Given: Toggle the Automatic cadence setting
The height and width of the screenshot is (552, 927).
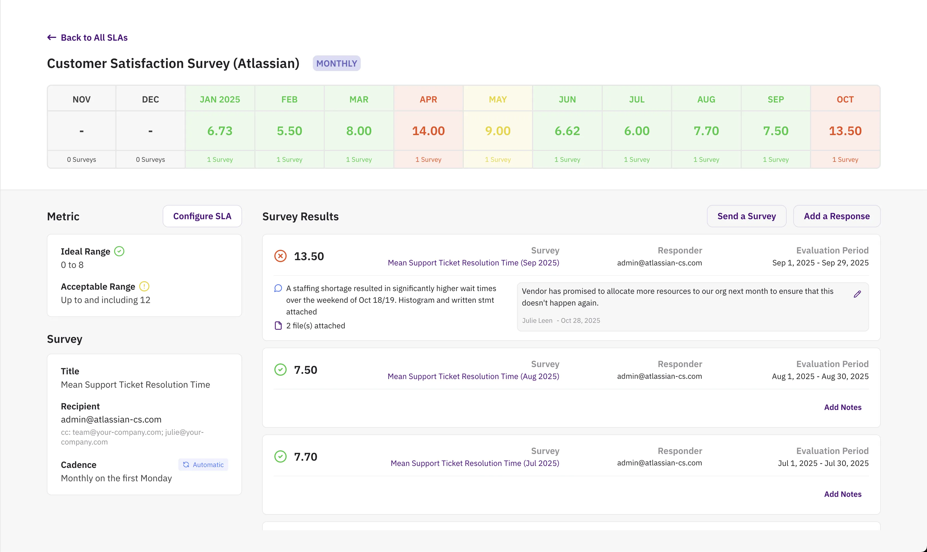Looking at the screenshot, I should coord(203,465).
